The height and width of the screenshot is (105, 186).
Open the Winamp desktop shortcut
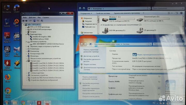click(17, 64)
